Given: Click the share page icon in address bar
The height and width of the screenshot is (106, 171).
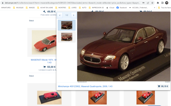Looking at the screenshot, I should (148, 3).
